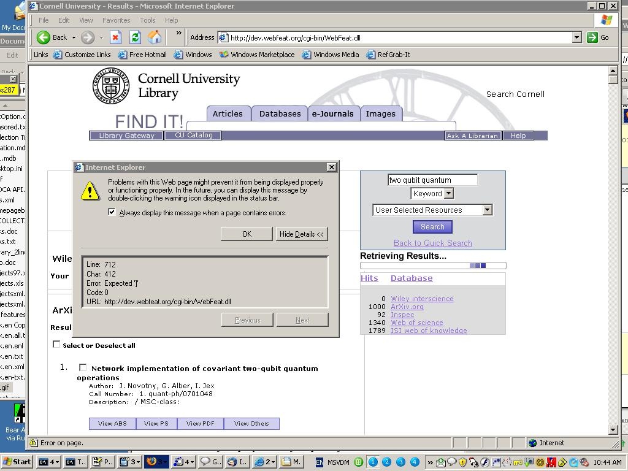
Task: Click the Ask A Librarian button
Action: (473, 136)
